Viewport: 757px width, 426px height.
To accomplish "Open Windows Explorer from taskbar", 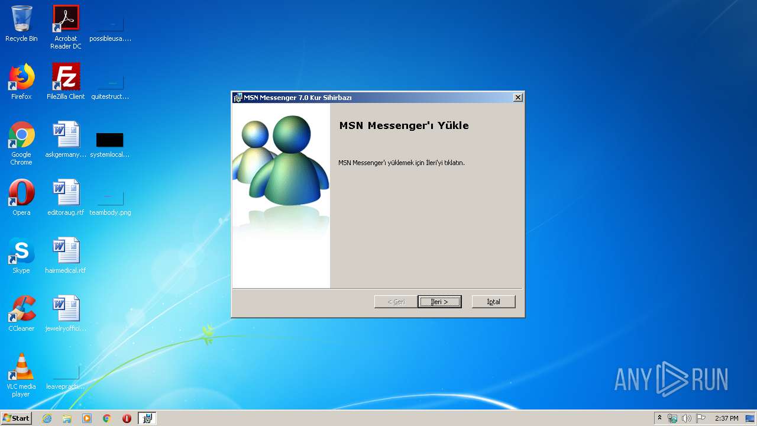I will [x=67, y=418].
